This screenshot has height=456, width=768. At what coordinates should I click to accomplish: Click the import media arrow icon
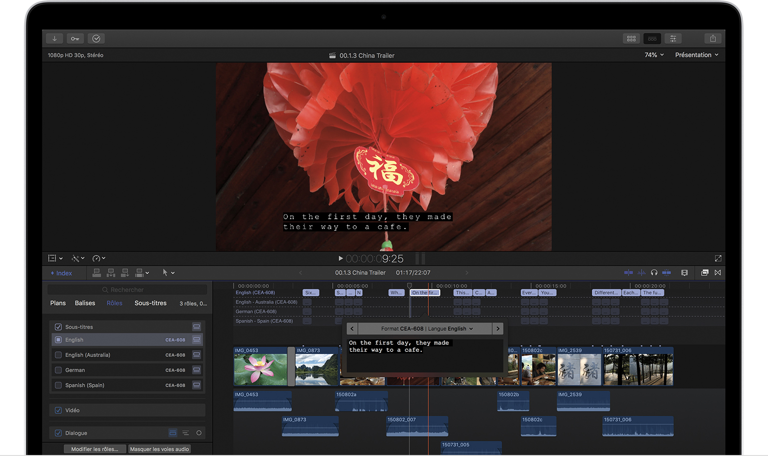click(x=54, y=38)
